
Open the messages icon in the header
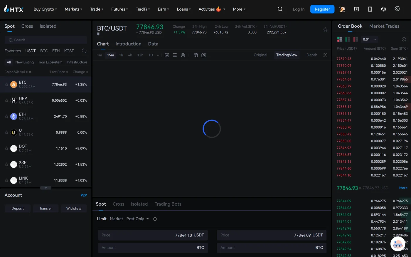(x=356, y=9)
